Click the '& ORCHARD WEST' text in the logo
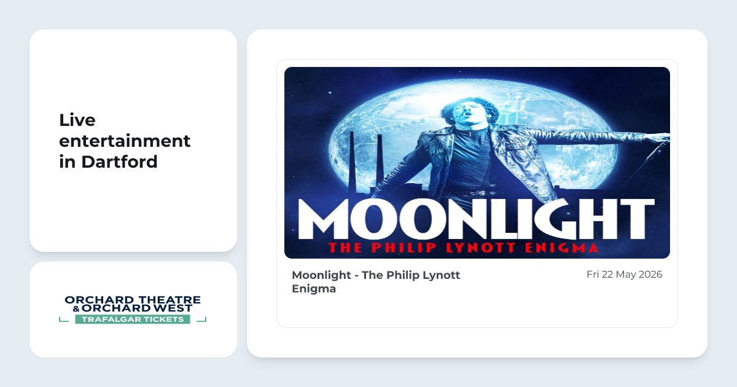 tap(133, 308)
